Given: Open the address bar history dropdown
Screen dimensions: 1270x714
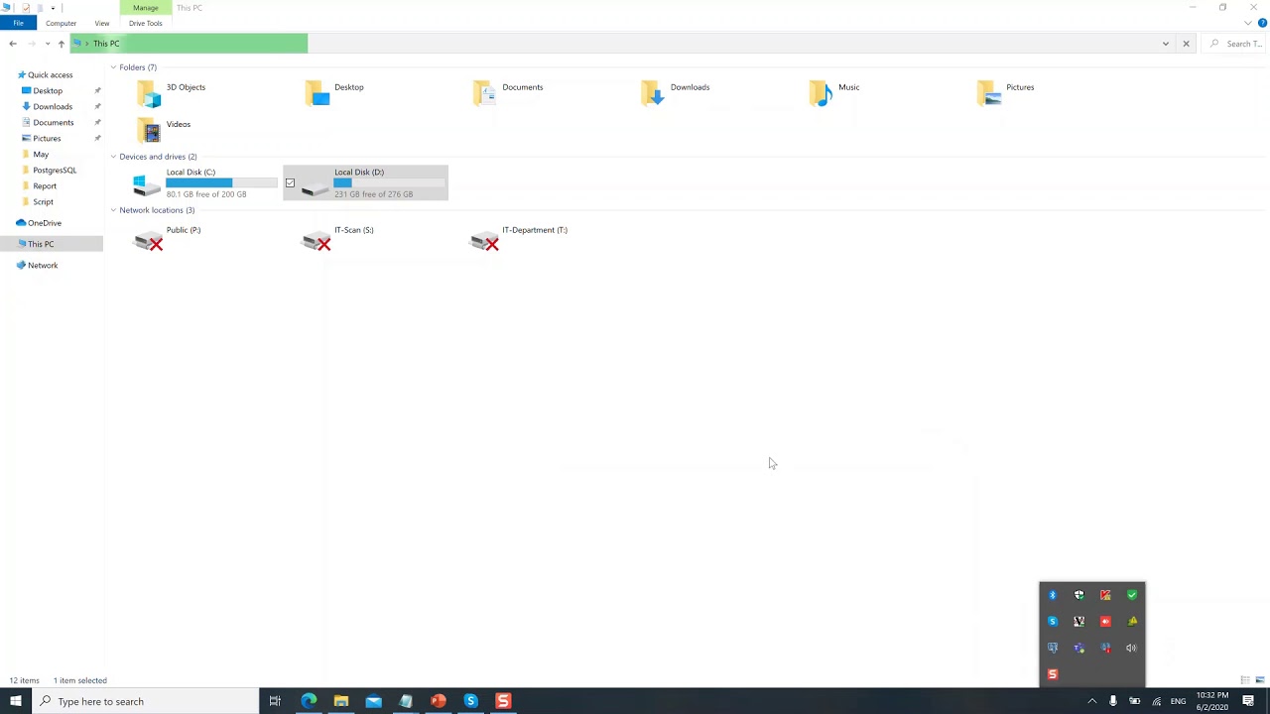Looking at the screenshot, I should pos(1166,44).
